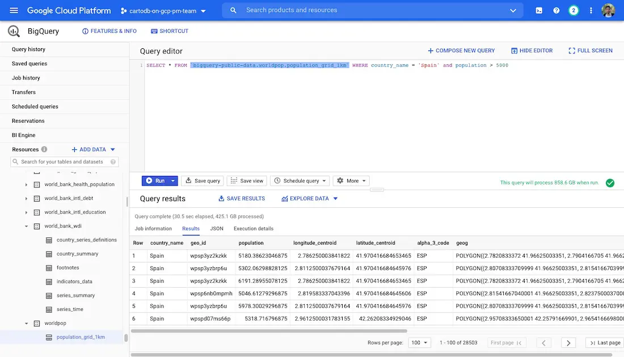The width and height of the screenshot is (624, 357).
Task: Click SAVE RESULTS above the query results
Action: click(243, 198)
